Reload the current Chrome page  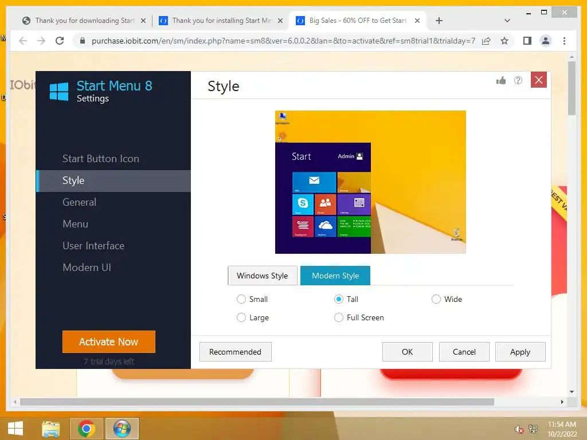click(x=60, y=41)
